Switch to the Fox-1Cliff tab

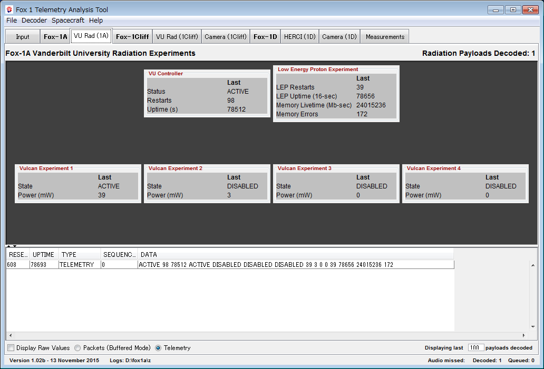coord(132,37)
